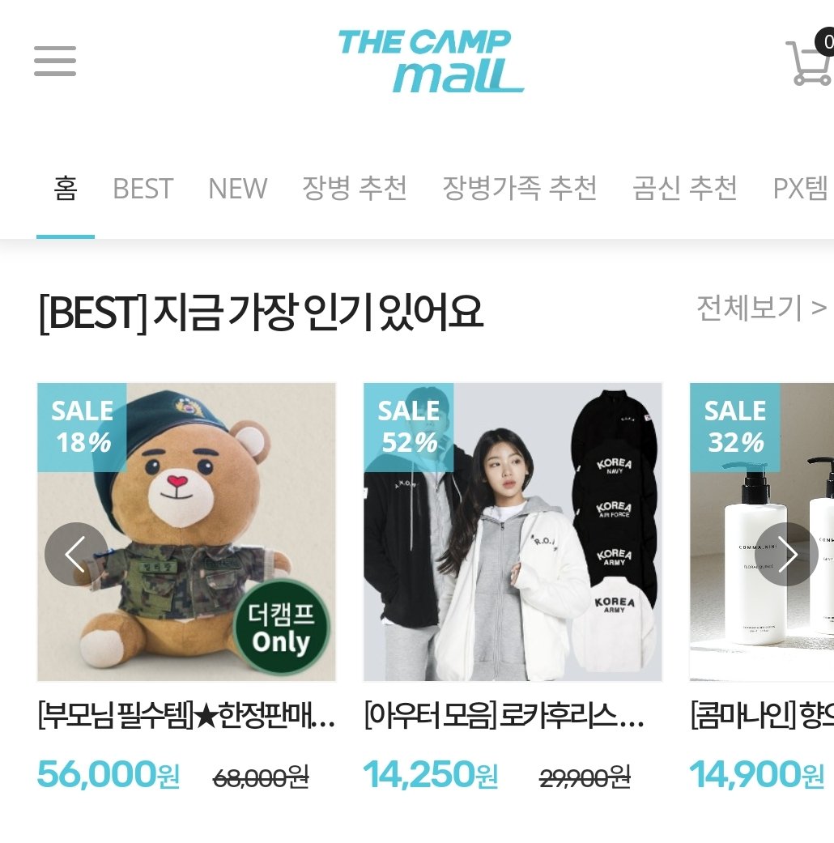This screenshot has width=834, height=843.
Task: Open the 장병가족 추천 tab
Action: coord(520,189)
